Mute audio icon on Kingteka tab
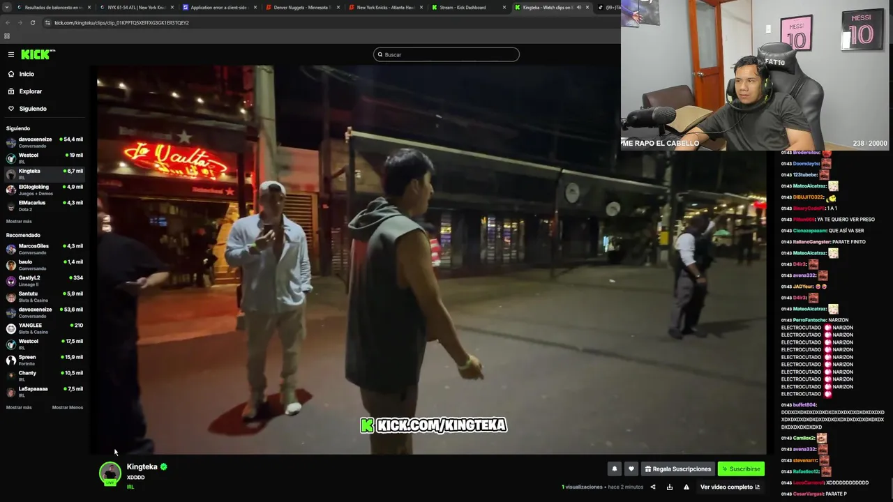893x502 pixels. pos(578,7)
